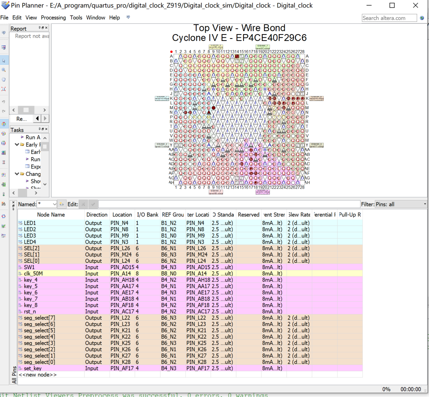Viewport: 429px width, 397px height.
Task: Activate the Zoom magnifier tool
Action: pyautogui.click(x=4, y=70)
